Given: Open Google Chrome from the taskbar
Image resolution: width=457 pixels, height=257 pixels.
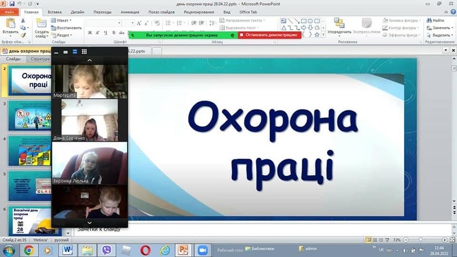Looking at the screenshot, I should (x=29, y=250).
